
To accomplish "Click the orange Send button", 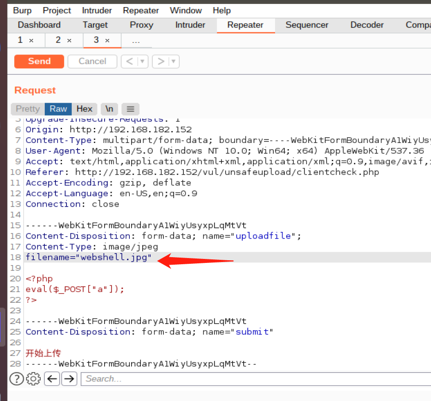I will coord(39,61).
